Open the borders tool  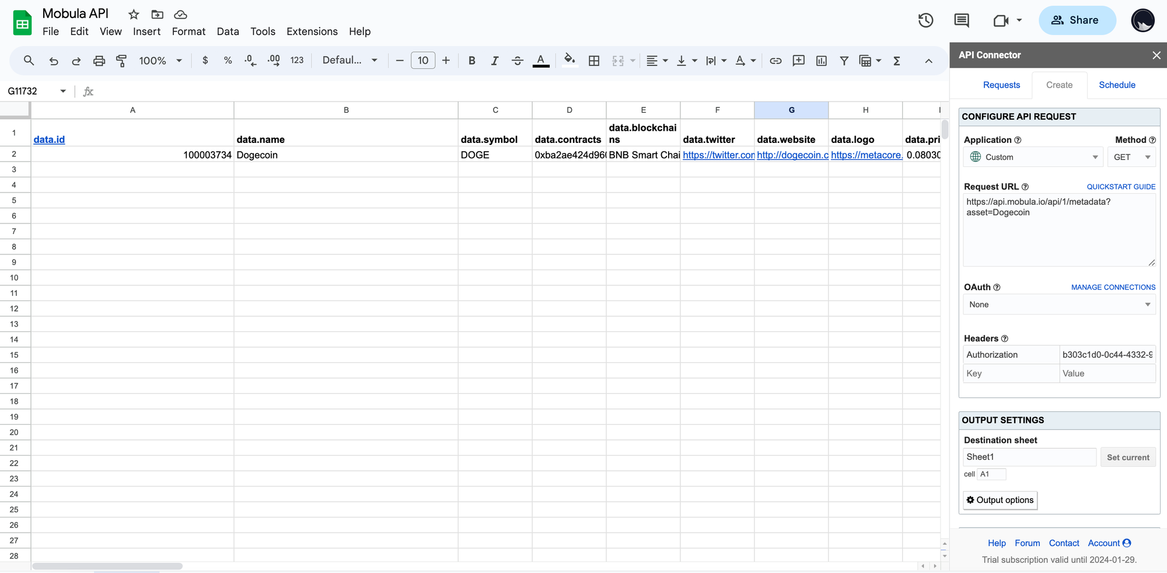click(x=594, y=61)
